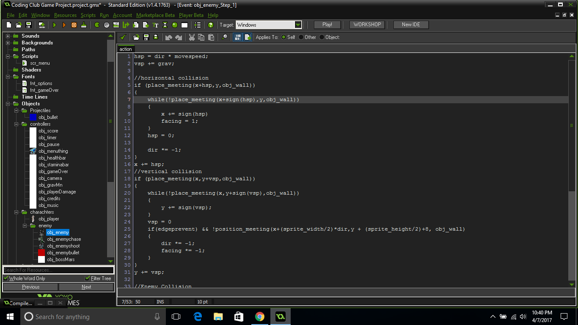Accept script changes via green checkmark
Screen dimensions: 578x325
click(x=124, y=37)
